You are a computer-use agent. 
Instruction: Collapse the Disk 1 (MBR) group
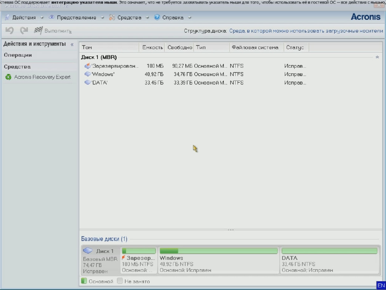pyautogui.click(x=377, y=57)
